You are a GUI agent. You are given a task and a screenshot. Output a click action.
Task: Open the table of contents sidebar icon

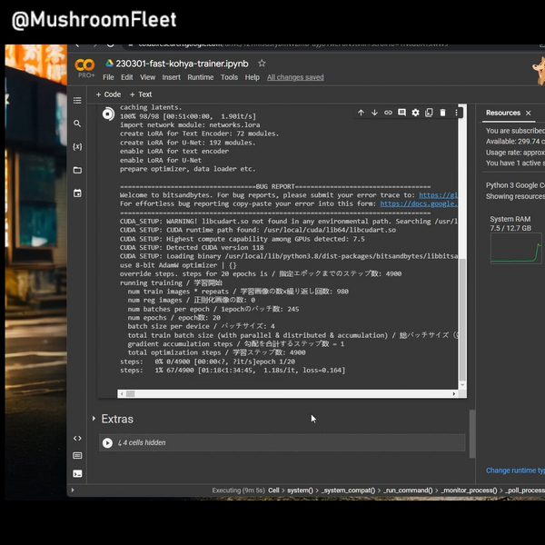[77, 101]
